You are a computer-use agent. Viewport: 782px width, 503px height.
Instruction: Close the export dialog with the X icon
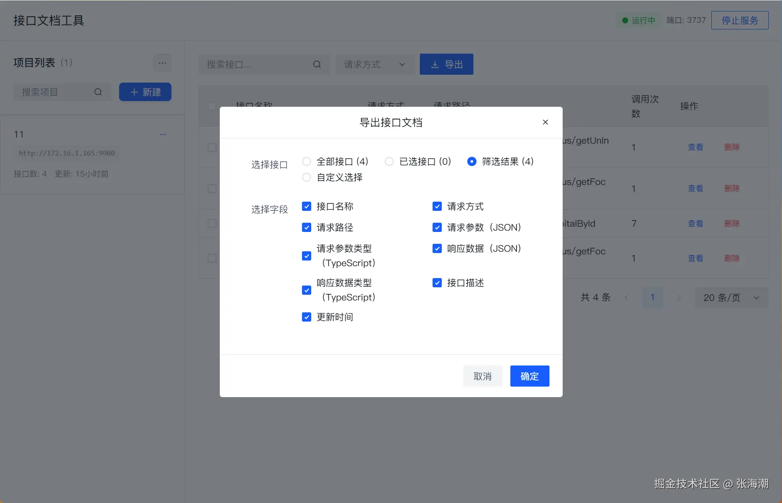545,122
